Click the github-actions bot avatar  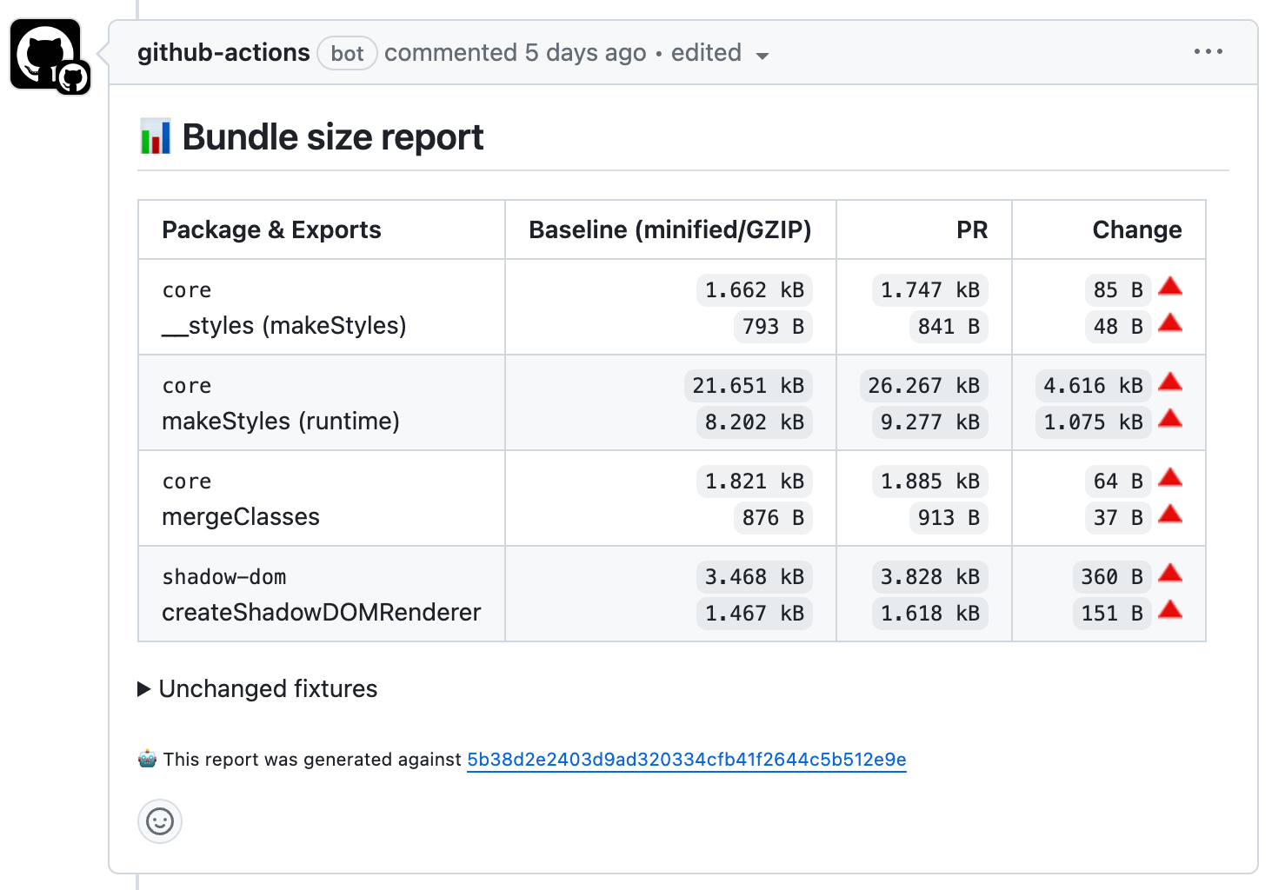coord(46,55)
